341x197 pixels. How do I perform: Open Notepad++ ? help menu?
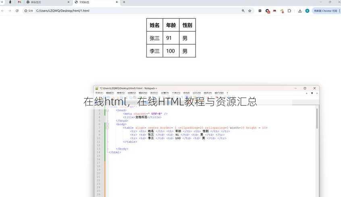point(227,93)
